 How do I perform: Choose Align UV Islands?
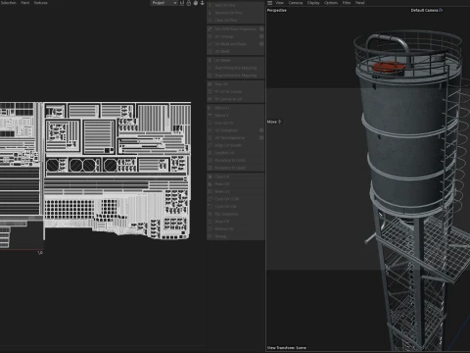pos(235,145)
